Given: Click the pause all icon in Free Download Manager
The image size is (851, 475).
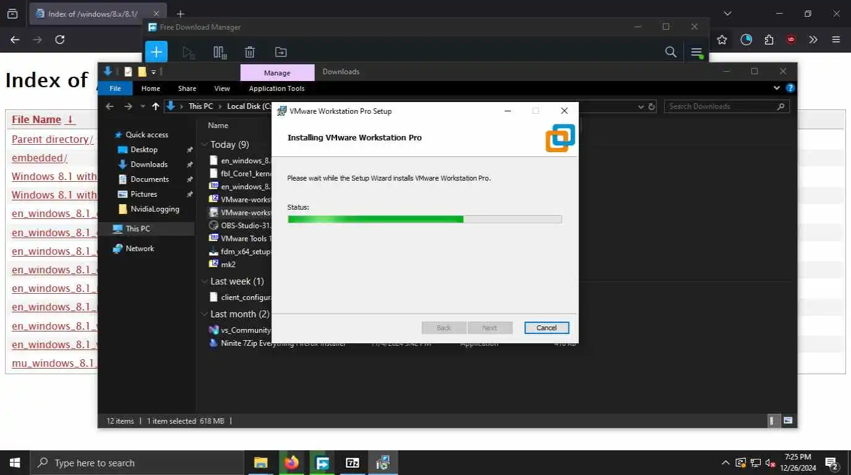Looking at the screenshot, I should pyautogui.click(x=220, y=53).
